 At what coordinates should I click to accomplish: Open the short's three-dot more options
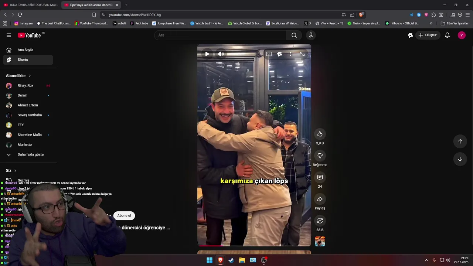point(290,54)
